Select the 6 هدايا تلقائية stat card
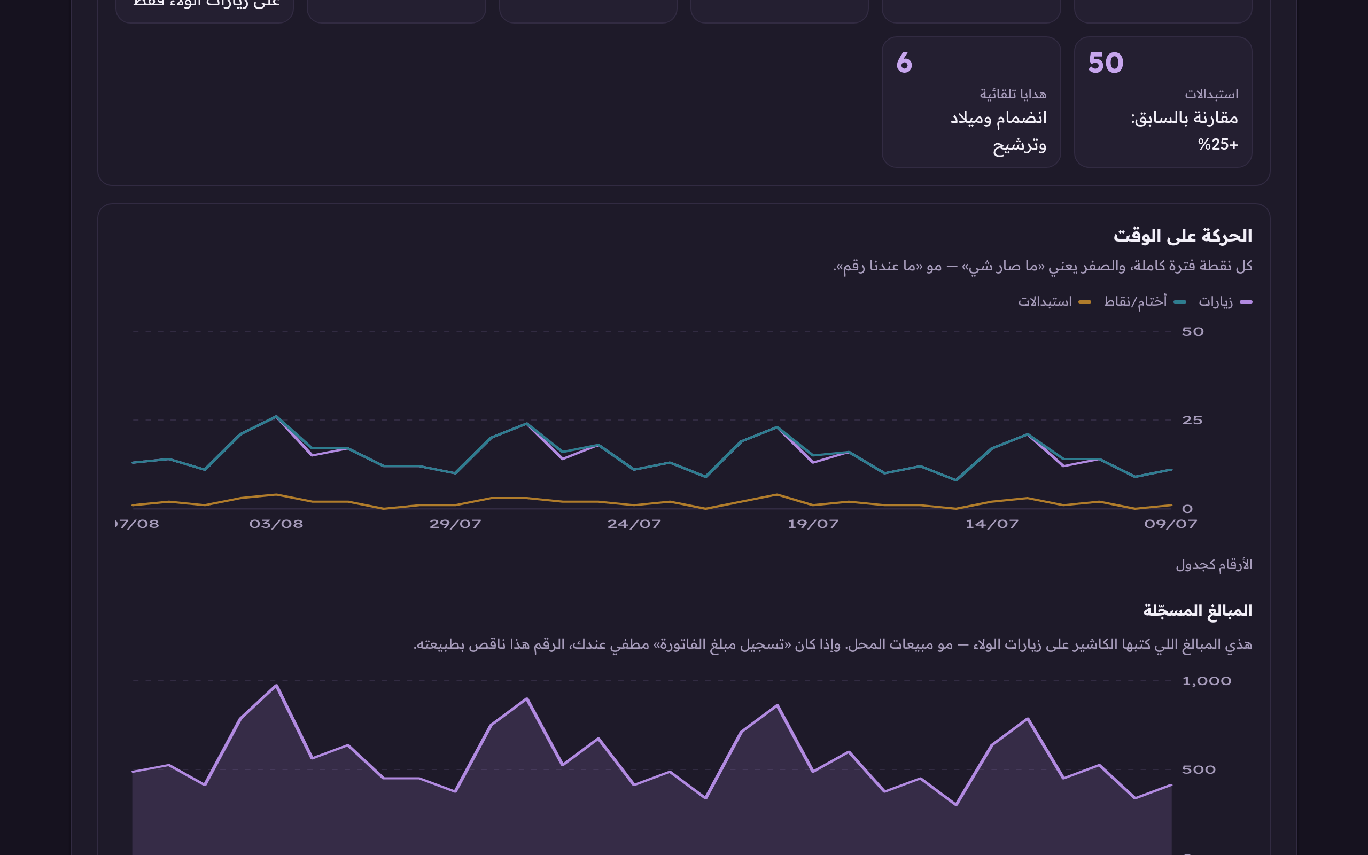 click(x=971, y=102)
